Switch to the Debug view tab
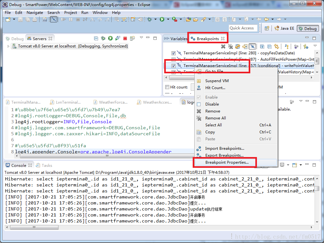 point(15,39)
